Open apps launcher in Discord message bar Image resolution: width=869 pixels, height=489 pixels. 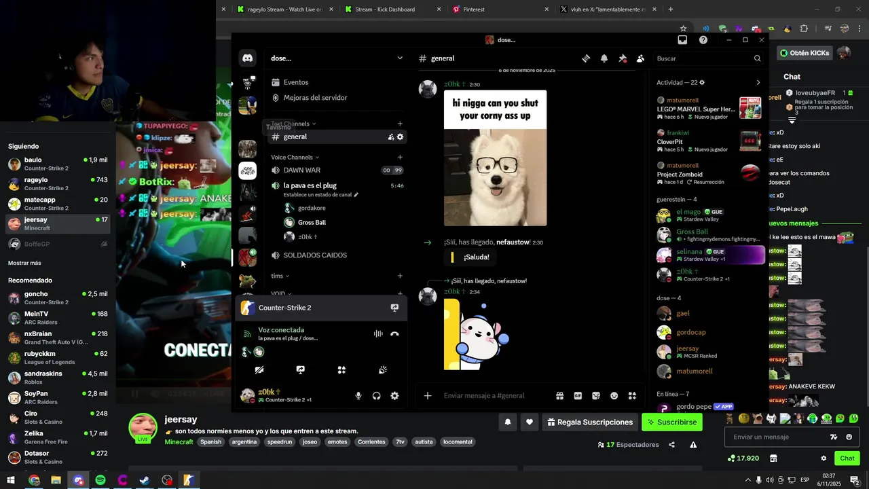click(632, 396)
